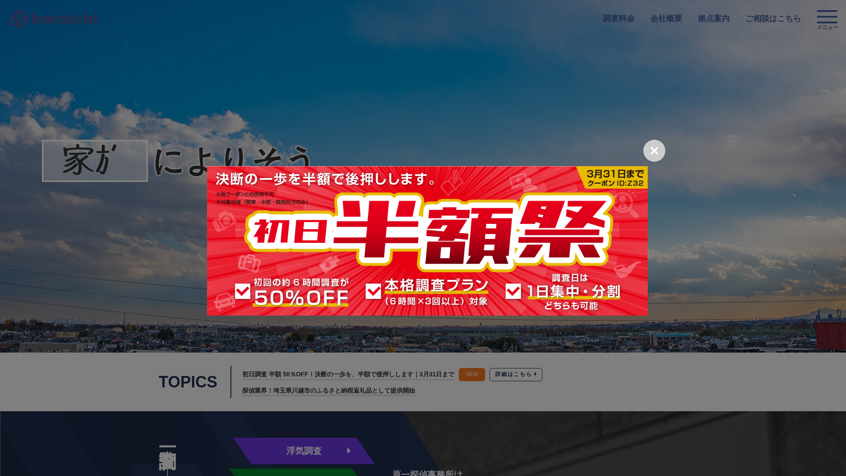Click the 50%OFF checkmark in banner
The height and width of the screenshot is (476, 846).
pos(242,291)
